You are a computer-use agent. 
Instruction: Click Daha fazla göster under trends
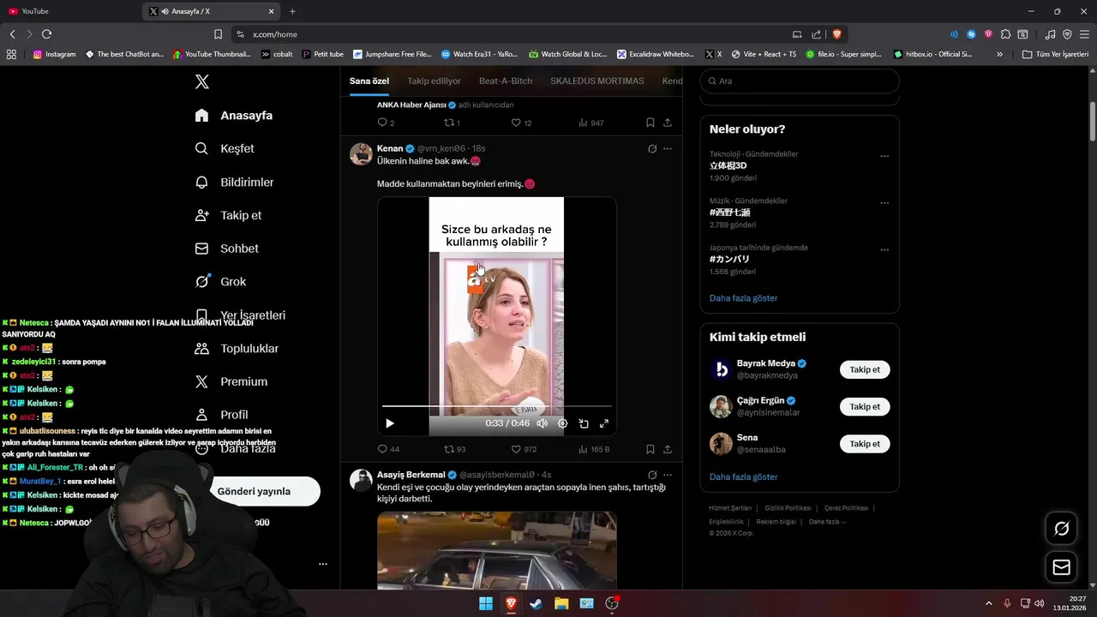click(744, 298)
